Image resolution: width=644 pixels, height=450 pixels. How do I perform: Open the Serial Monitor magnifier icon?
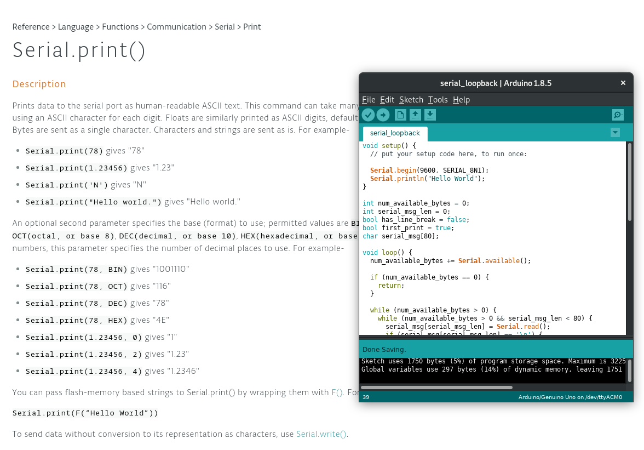click(x=618, y=115)
